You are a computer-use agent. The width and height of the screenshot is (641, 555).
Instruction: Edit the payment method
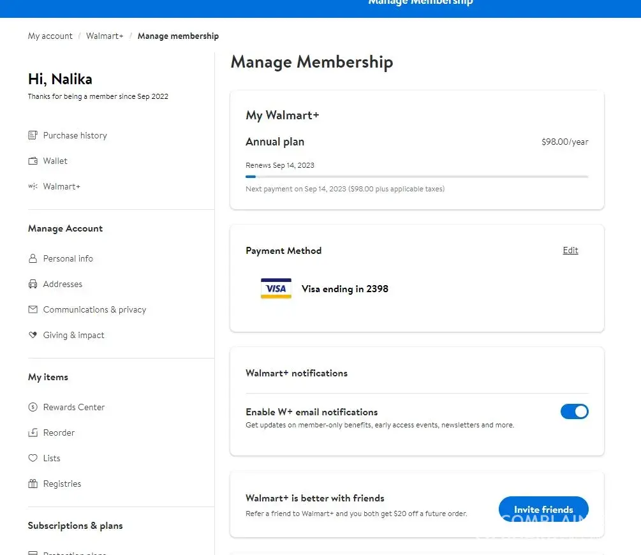click(570, 250)
